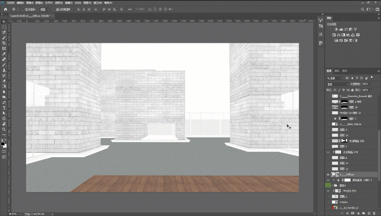Delete layer with trash icon
Screen dimensions: 381x216
[x=374, y=213]
